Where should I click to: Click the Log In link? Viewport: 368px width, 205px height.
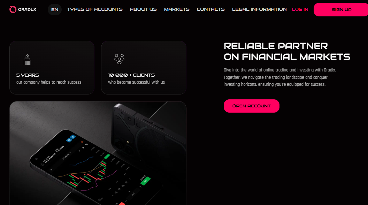(x=300, y=9)
